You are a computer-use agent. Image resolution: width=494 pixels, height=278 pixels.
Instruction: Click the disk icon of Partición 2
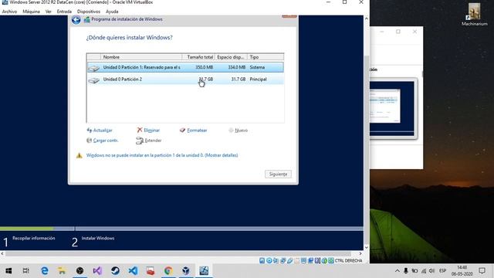(93, 80)
